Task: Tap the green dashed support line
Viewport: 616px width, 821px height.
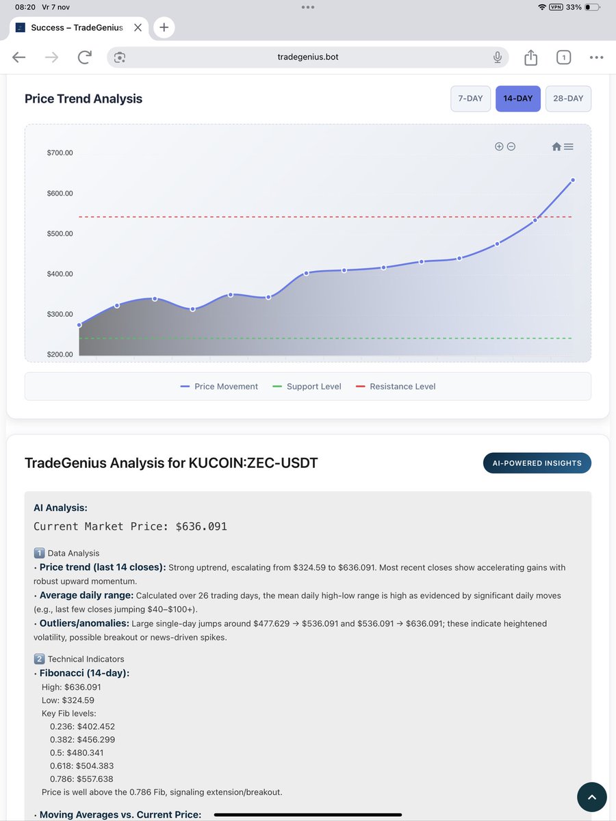Action: click(325, 338)
